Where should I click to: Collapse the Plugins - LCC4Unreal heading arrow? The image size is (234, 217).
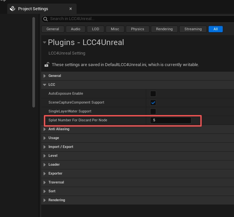point(45,42)
